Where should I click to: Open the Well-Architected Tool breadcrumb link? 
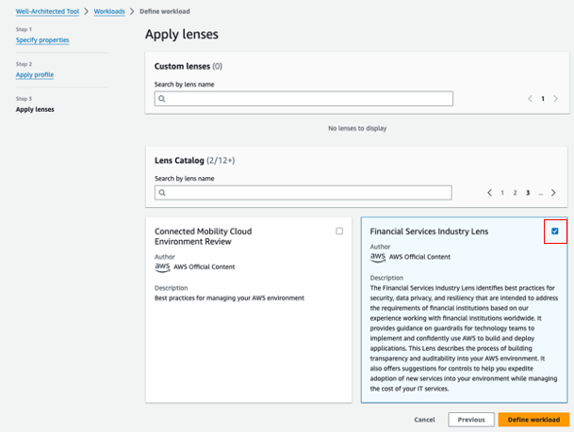click(47, 11)
